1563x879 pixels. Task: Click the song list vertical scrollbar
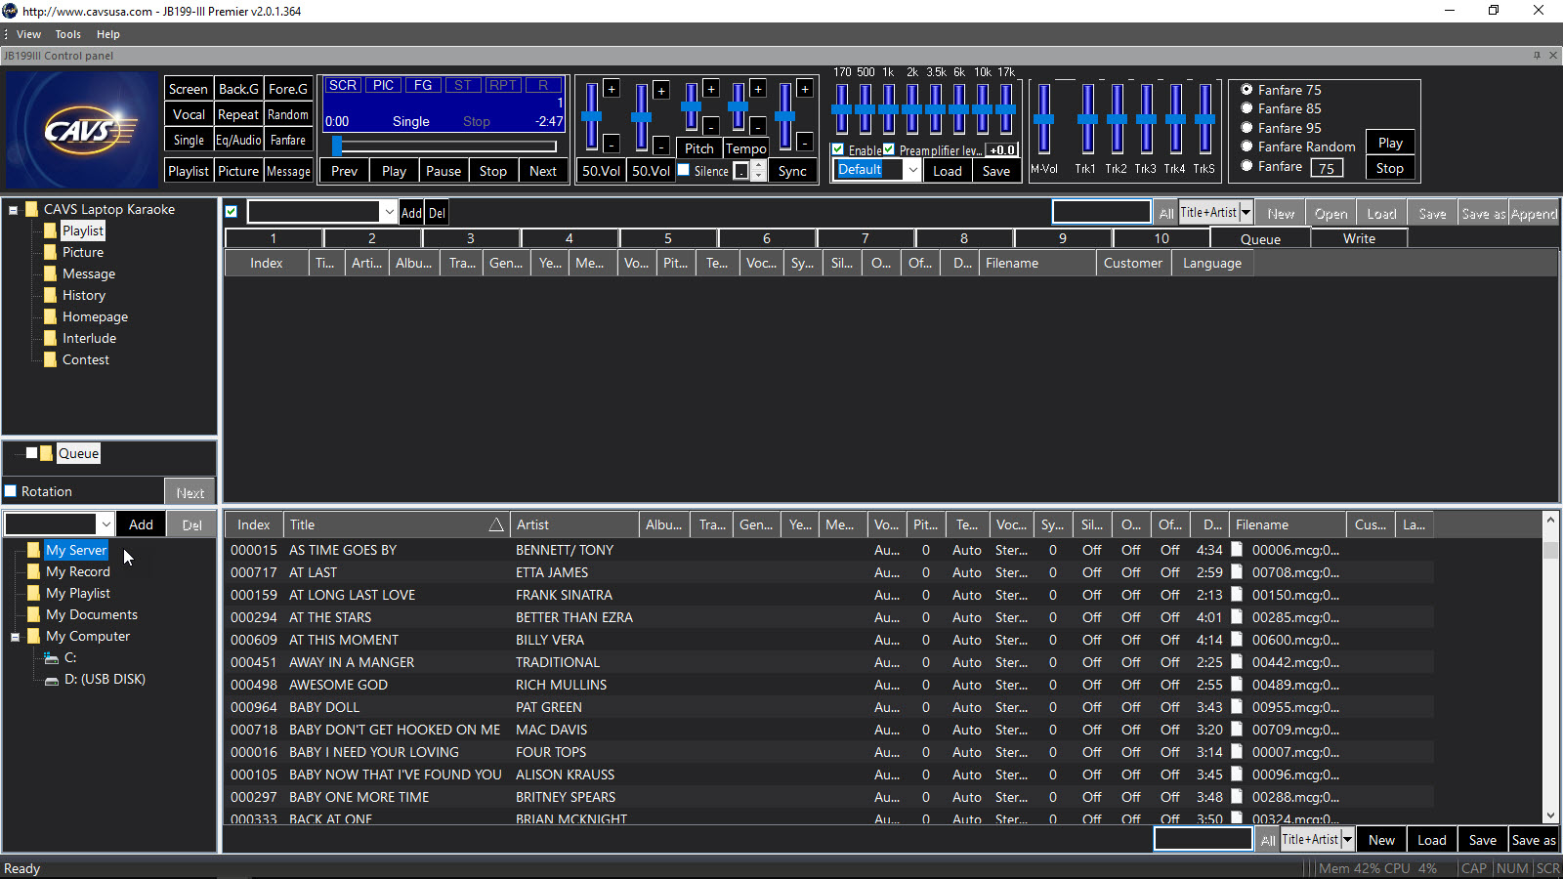(1550, 668)
